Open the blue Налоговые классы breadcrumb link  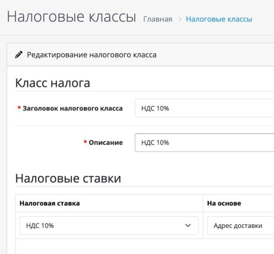pyautogui.click(x=219, y=19)
